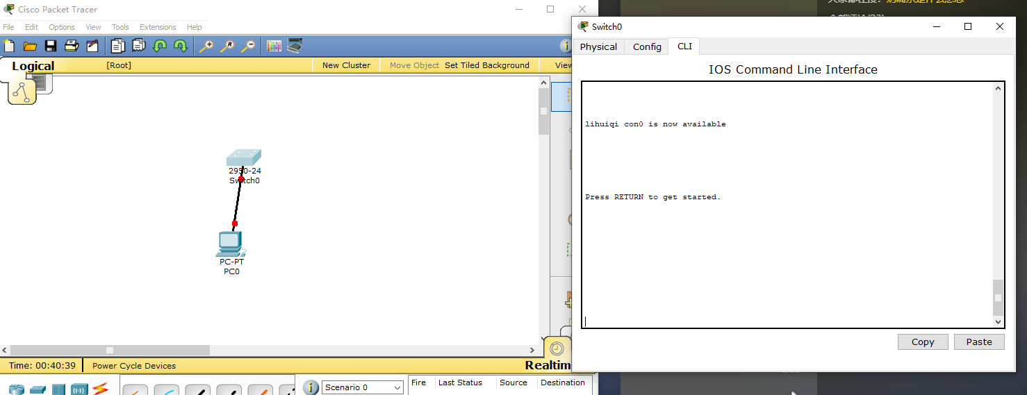Redo with the green redo arrow

(181, 47)
